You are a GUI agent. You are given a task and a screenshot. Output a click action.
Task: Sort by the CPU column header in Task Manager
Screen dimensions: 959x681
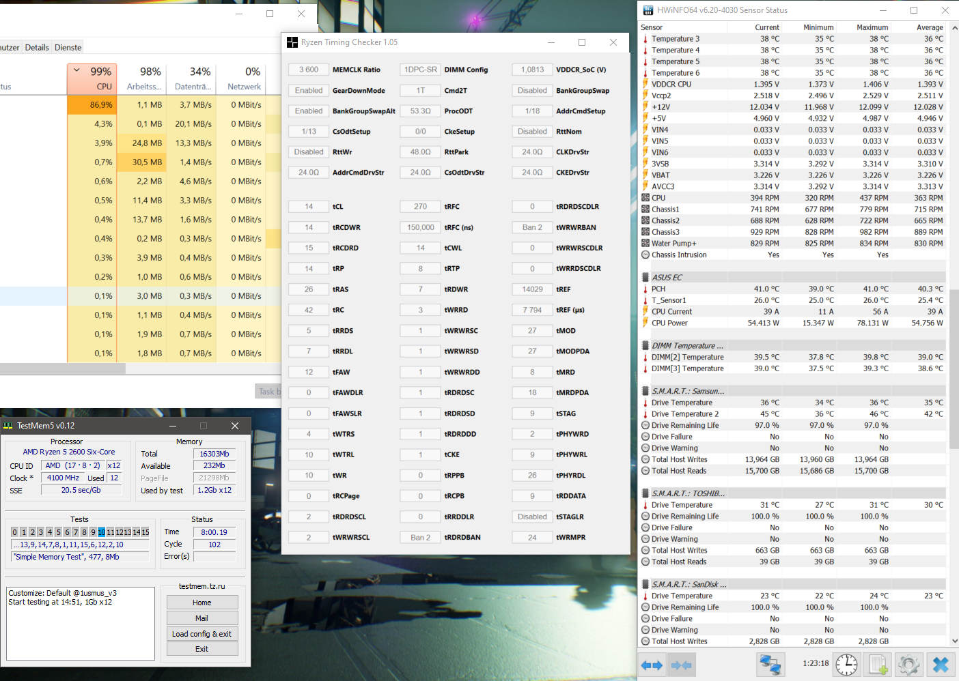pyautogui.click(x=92, y=78)
